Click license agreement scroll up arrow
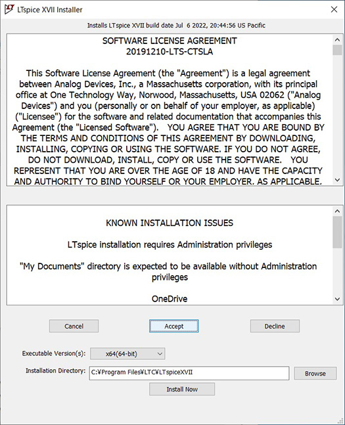The height and width of the screenshot is (425, 345). [x=337, y=40]
